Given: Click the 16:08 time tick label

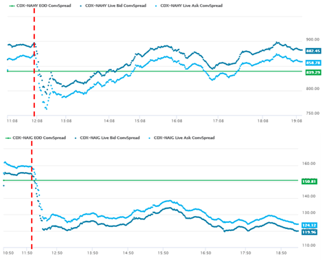Looking at the screenshot, I should [177, 121].
